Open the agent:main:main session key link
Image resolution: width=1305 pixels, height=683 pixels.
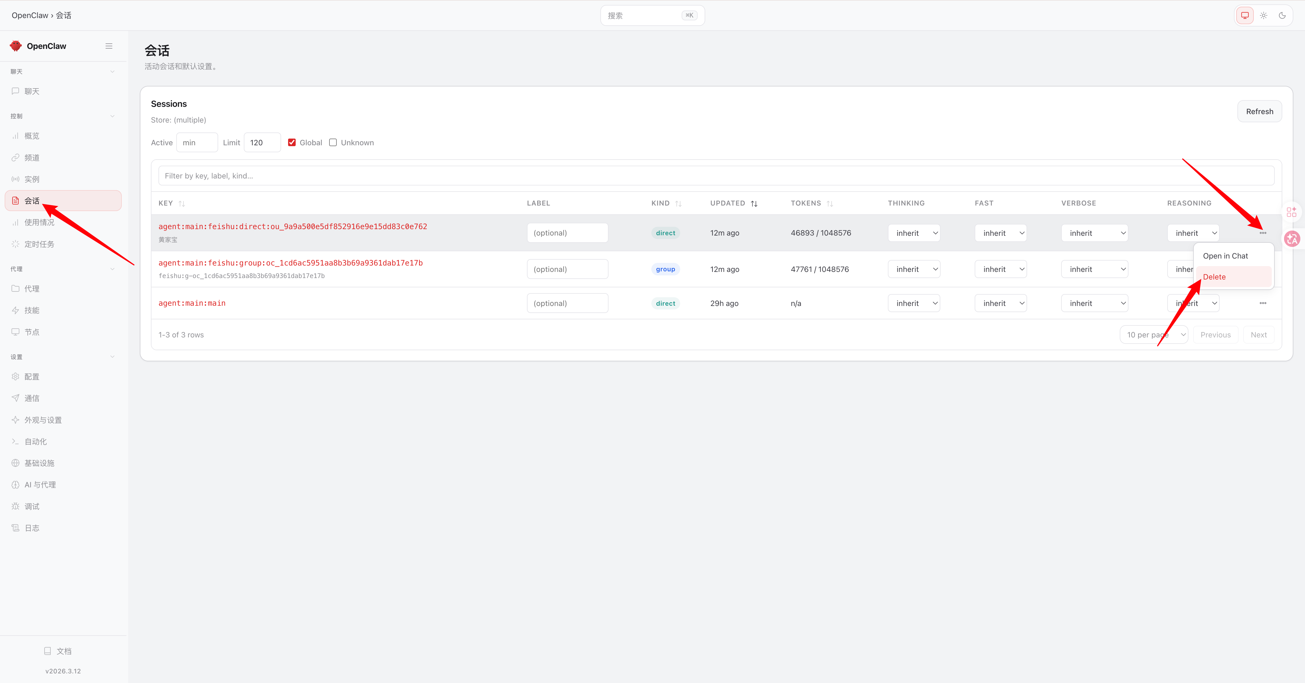point(192,303)
